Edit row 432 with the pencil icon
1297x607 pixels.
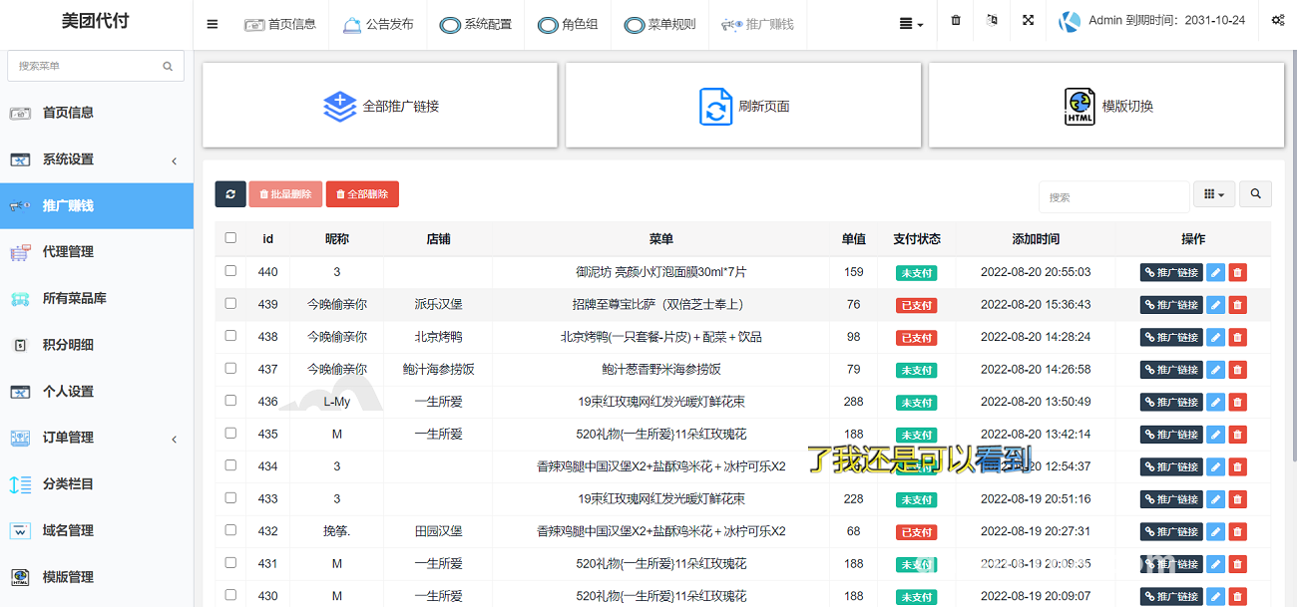point(1215,531)
